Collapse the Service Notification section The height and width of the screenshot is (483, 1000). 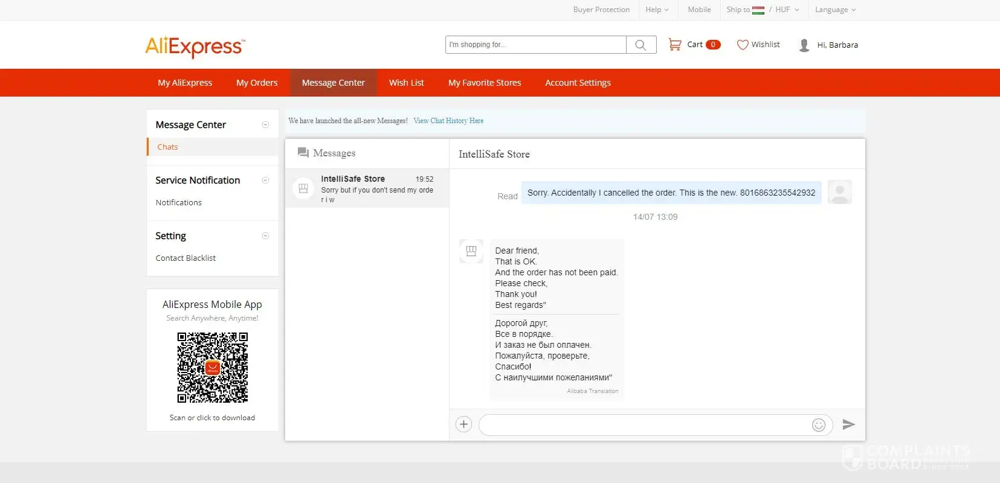265,181
